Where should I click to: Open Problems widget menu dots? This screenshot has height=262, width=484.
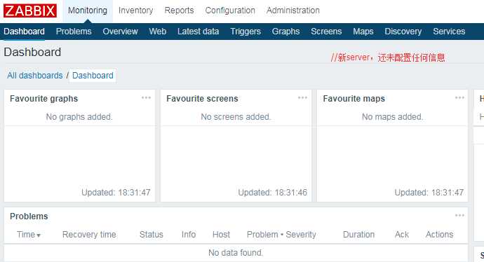click(459, 215)
